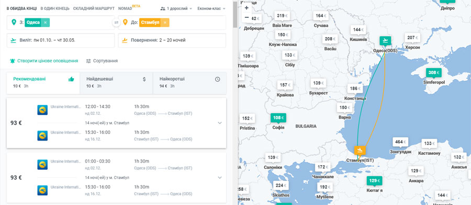
Task: Zoom out the map with minus button
Action: click(x=247, y=17)
